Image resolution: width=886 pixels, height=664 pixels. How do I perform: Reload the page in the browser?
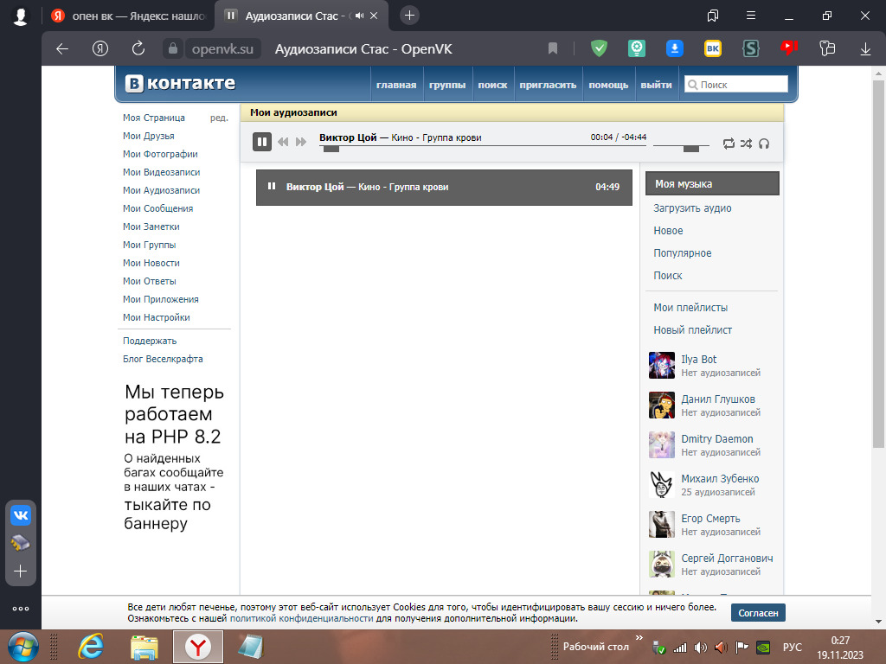(138, 49)
